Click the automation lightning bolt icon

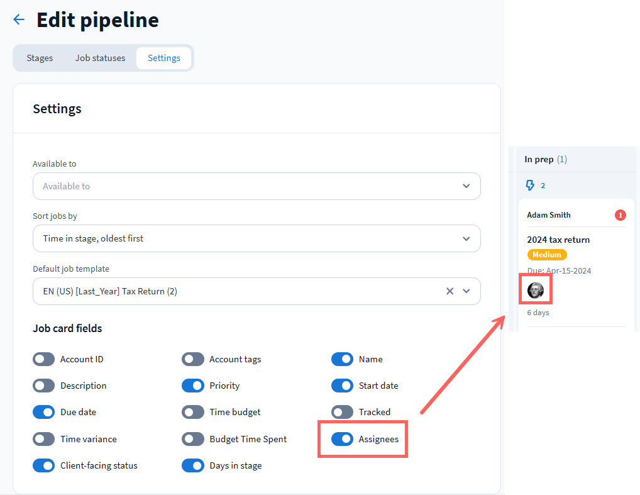(530, 186)
